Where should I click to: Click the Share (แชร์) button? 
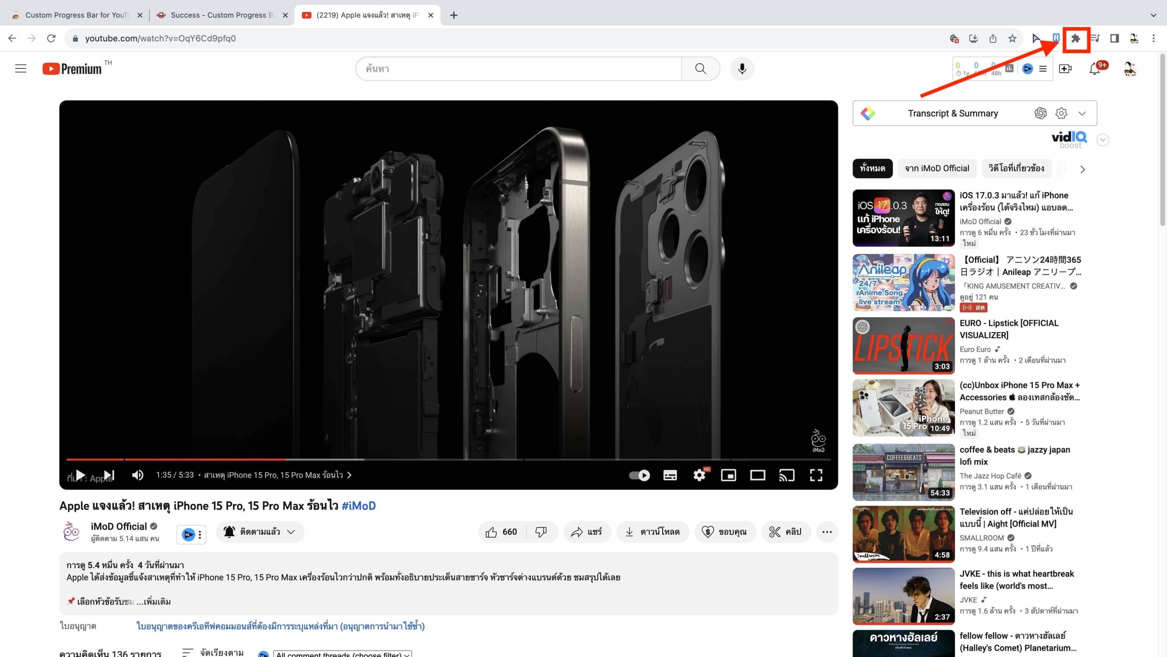[x=587, y=532]
